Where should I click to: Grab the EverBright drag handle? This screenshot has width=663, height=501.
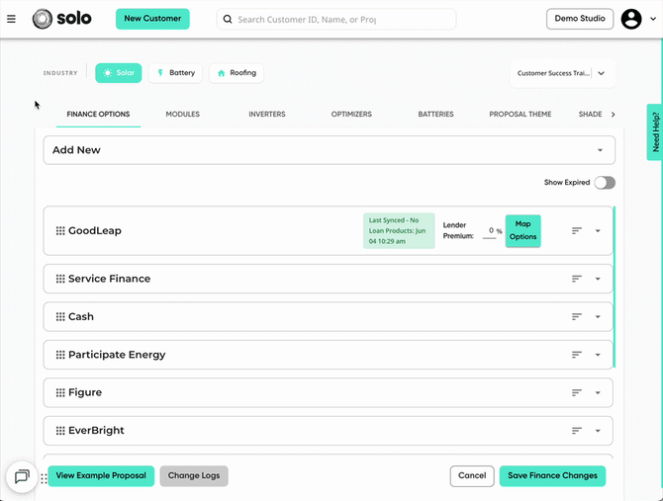60,431
